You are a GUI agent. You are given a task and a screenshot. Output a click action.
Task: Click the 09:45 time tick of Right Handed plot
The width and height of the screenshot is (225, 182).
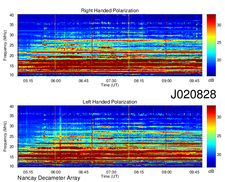point(195,81)
